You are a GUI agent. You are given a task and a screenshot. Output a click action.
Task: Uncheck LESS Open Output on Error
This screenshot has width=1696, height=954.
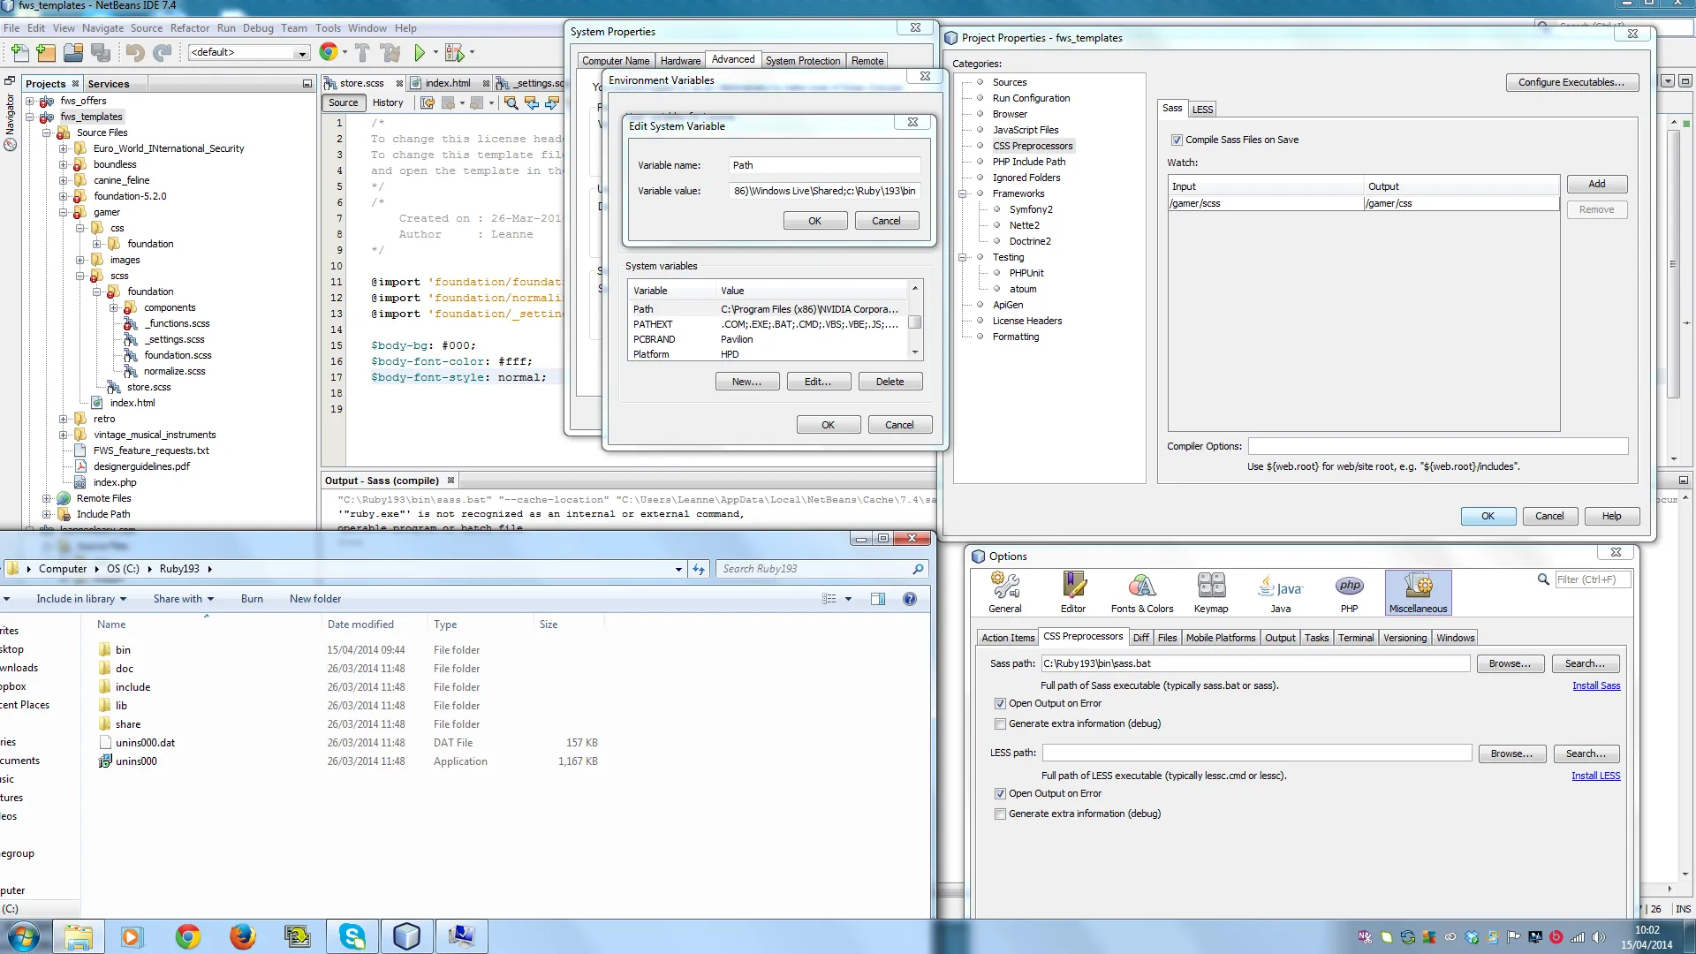pos(1000,793)
